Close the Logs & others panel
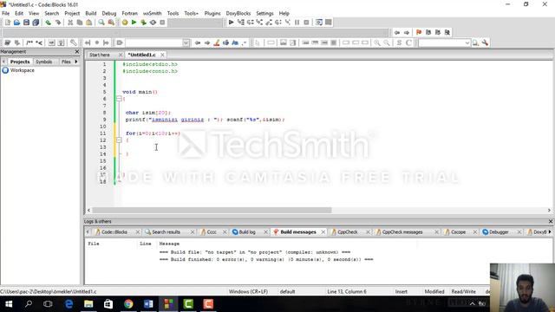The height and width of the screenshot is (312, 555). (551, 222)
